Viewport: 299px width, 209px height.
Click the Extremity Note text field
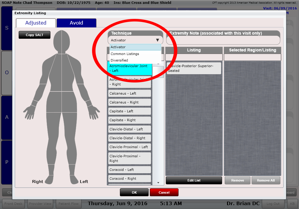point(223,40)
